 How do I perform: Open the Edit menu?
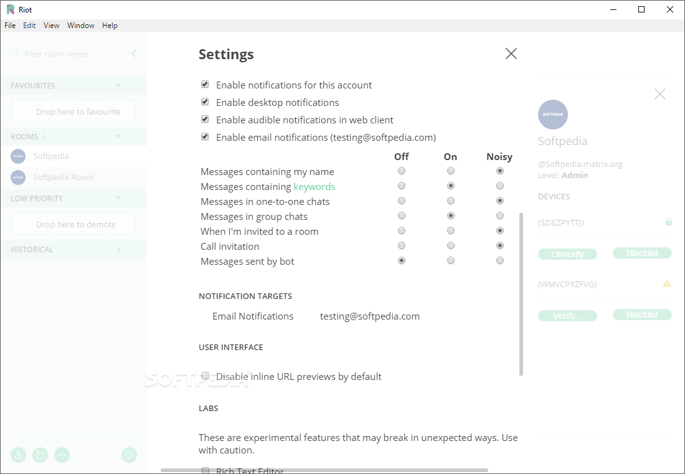pyautogui.click(x=29, y=26)
